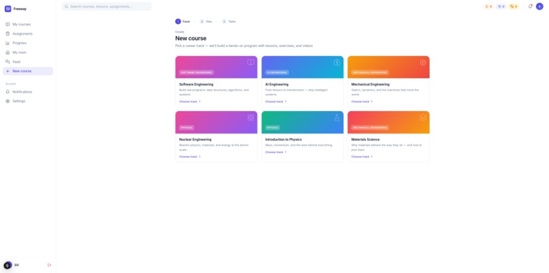Open My courses from the sidebar
Viewport: 549px width, 273px height.
[x=28, y=25]
